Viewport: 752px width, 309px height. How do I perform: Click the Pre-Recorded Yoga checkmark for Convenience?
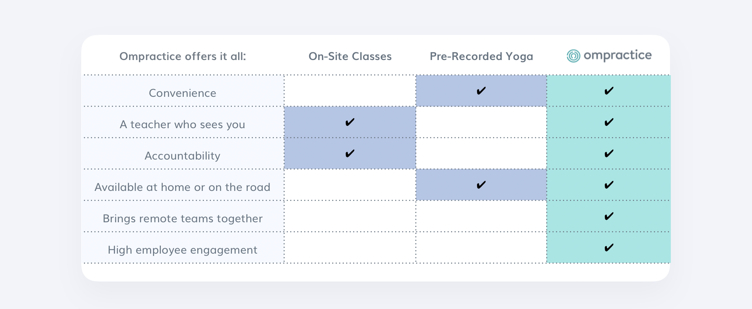481,91
